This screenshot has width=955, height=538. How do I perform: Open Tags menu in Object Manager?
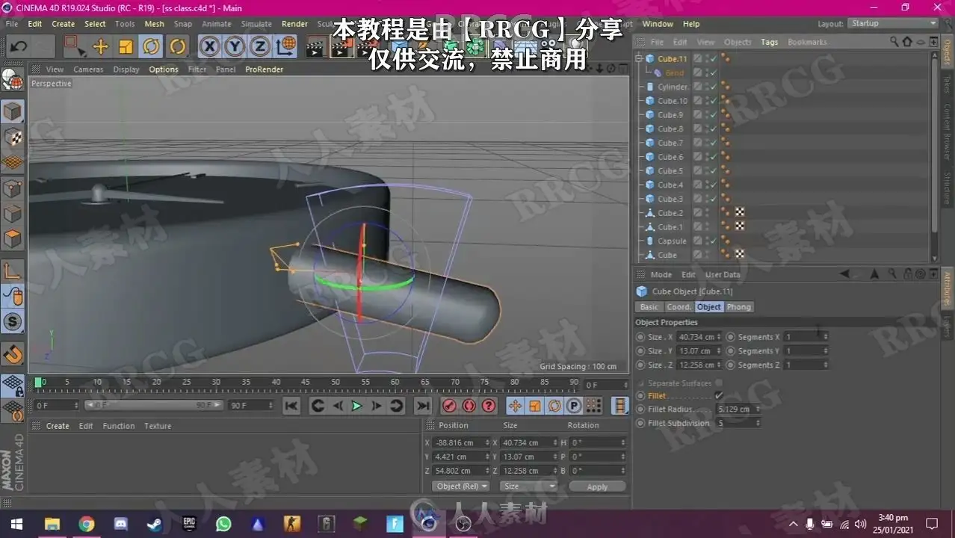pyautogui.click(x=769, y=43)
